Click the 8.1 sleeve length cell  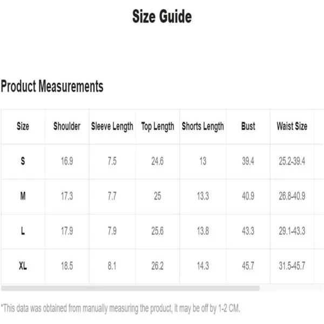[112, 266]
